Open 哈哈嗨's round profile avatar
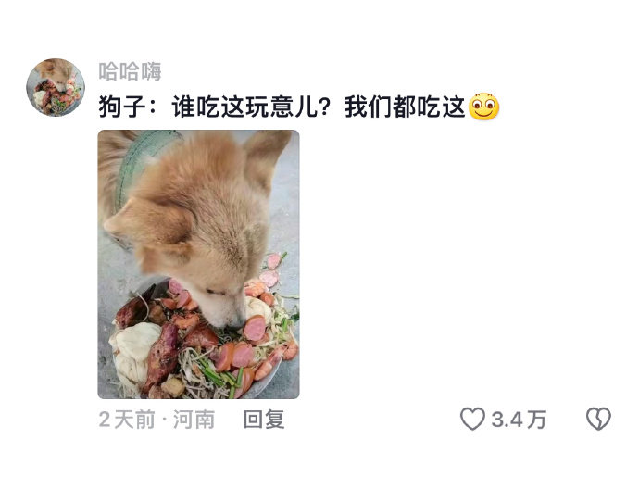 [56, 87]
